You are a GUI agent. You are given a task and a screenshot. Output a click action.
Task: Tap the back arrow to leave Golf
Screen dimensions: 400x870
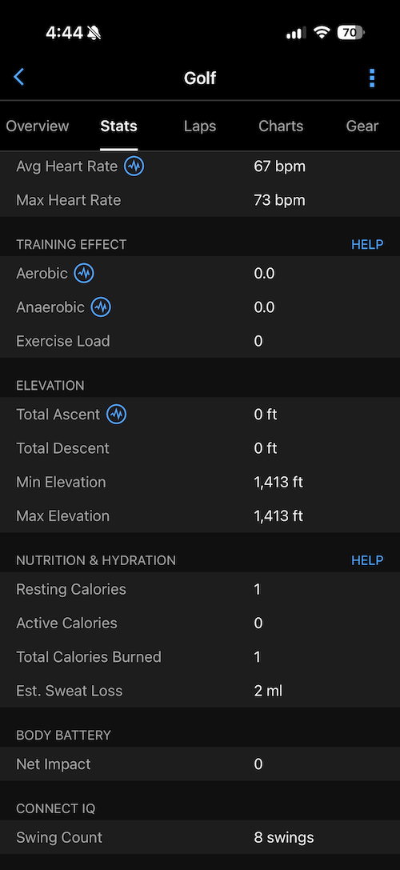[19, 77]
